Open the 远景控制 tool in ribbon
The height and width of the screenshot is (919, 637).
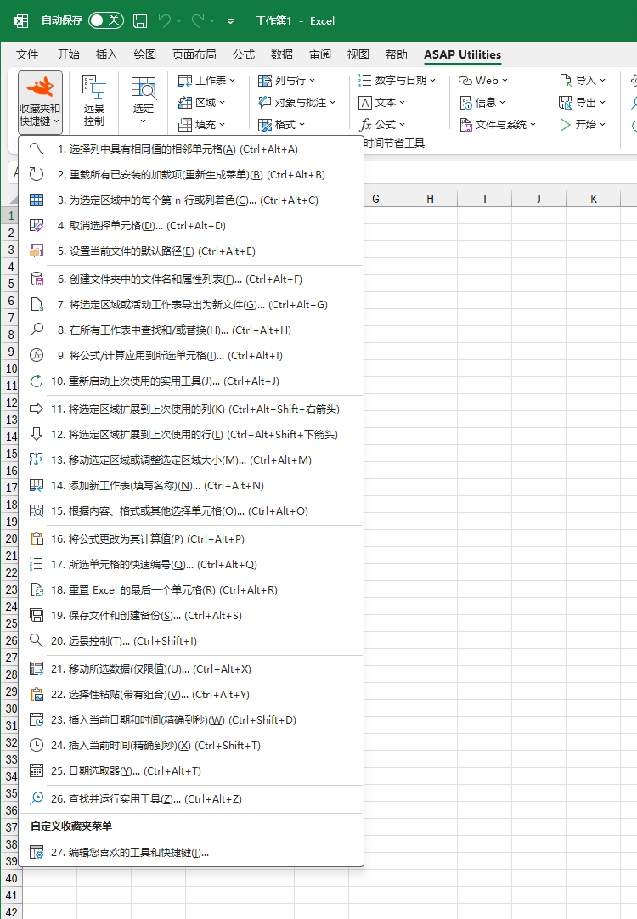point(93,101)
